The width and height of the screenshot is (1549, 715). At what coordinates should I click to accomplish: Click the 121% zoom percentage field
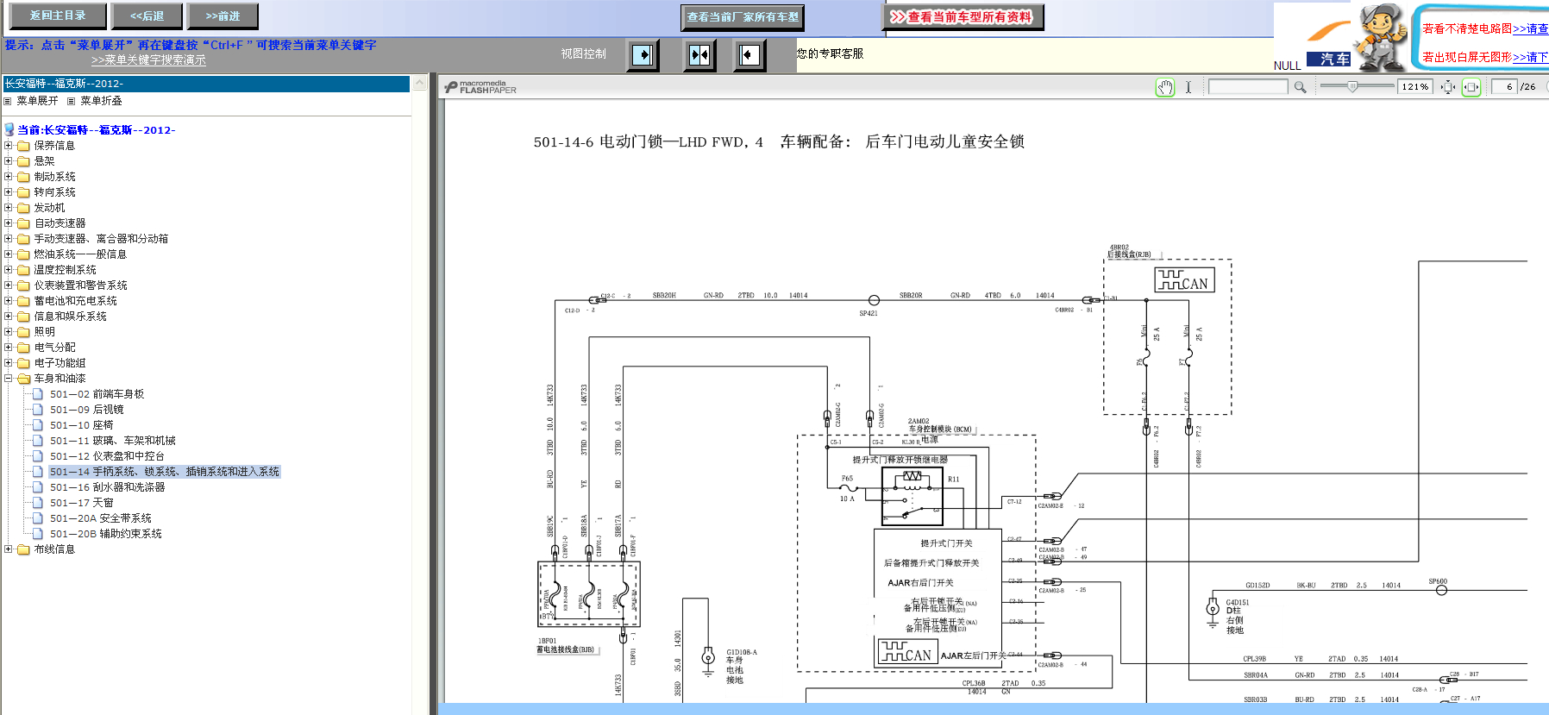pos(1415,87)
